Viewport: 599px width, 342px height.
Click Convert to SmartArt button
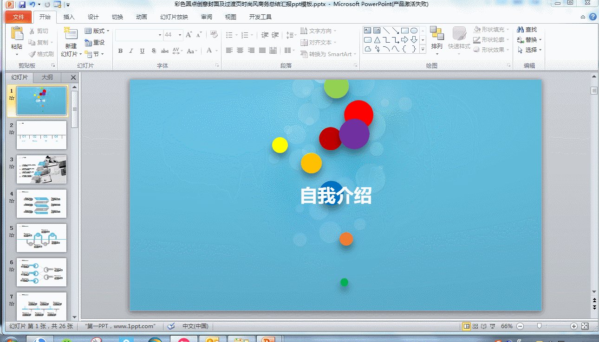(328, 54)
